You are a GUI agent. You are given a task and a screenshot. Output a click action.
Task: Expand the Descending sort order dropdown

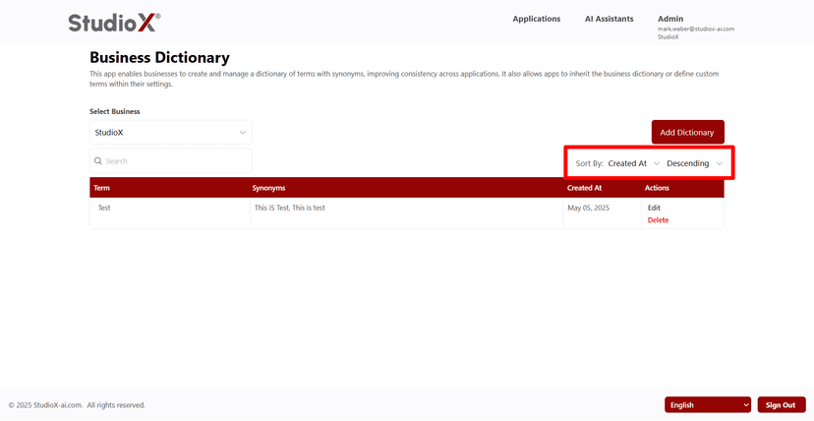coord(694,163)
